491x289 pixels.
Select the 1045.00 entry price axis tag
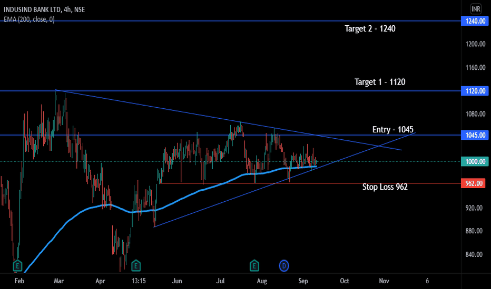pos(475,135)
